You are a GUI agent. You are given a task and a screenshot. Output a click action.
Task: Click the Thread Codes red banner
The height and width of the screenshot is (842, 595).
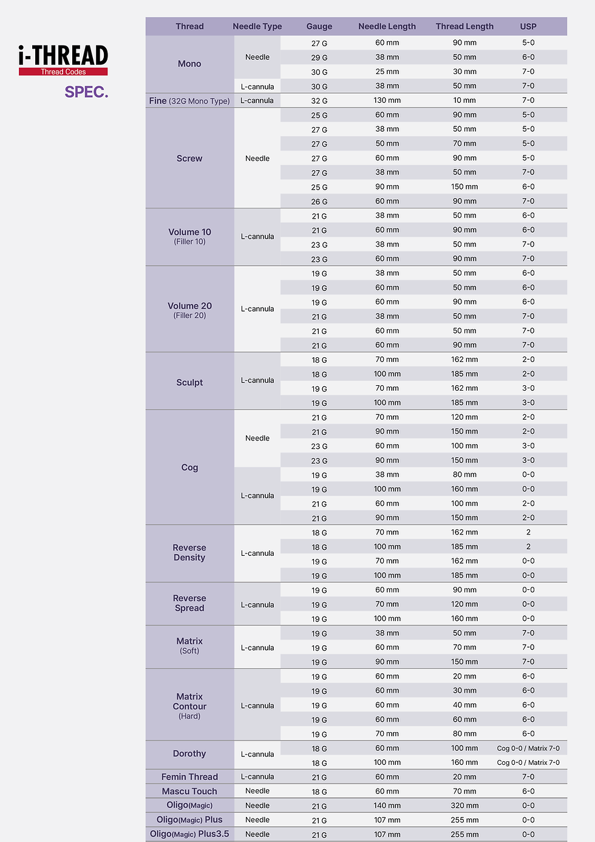tap(63, 72)
